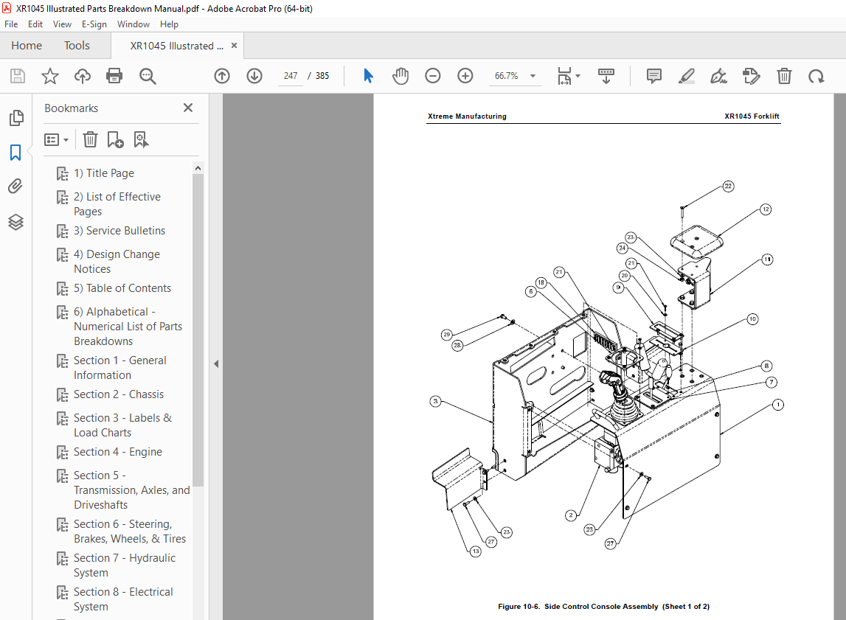Print the document with printer icon
This screenshot has width=846, height=620.
(x=114, y=76)
